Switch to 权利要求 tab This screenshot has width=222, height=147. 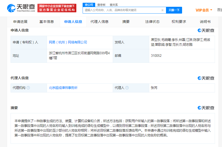coord(179,22)
